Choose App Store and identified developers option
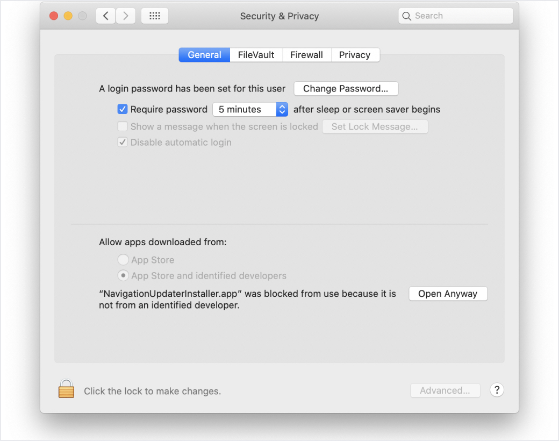Image resolution: width=559 pixels, height=441 pixels. coord(123,276)
